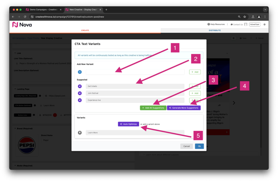Click the purple icon beside 'Experience live'

(x=80, y=100)
